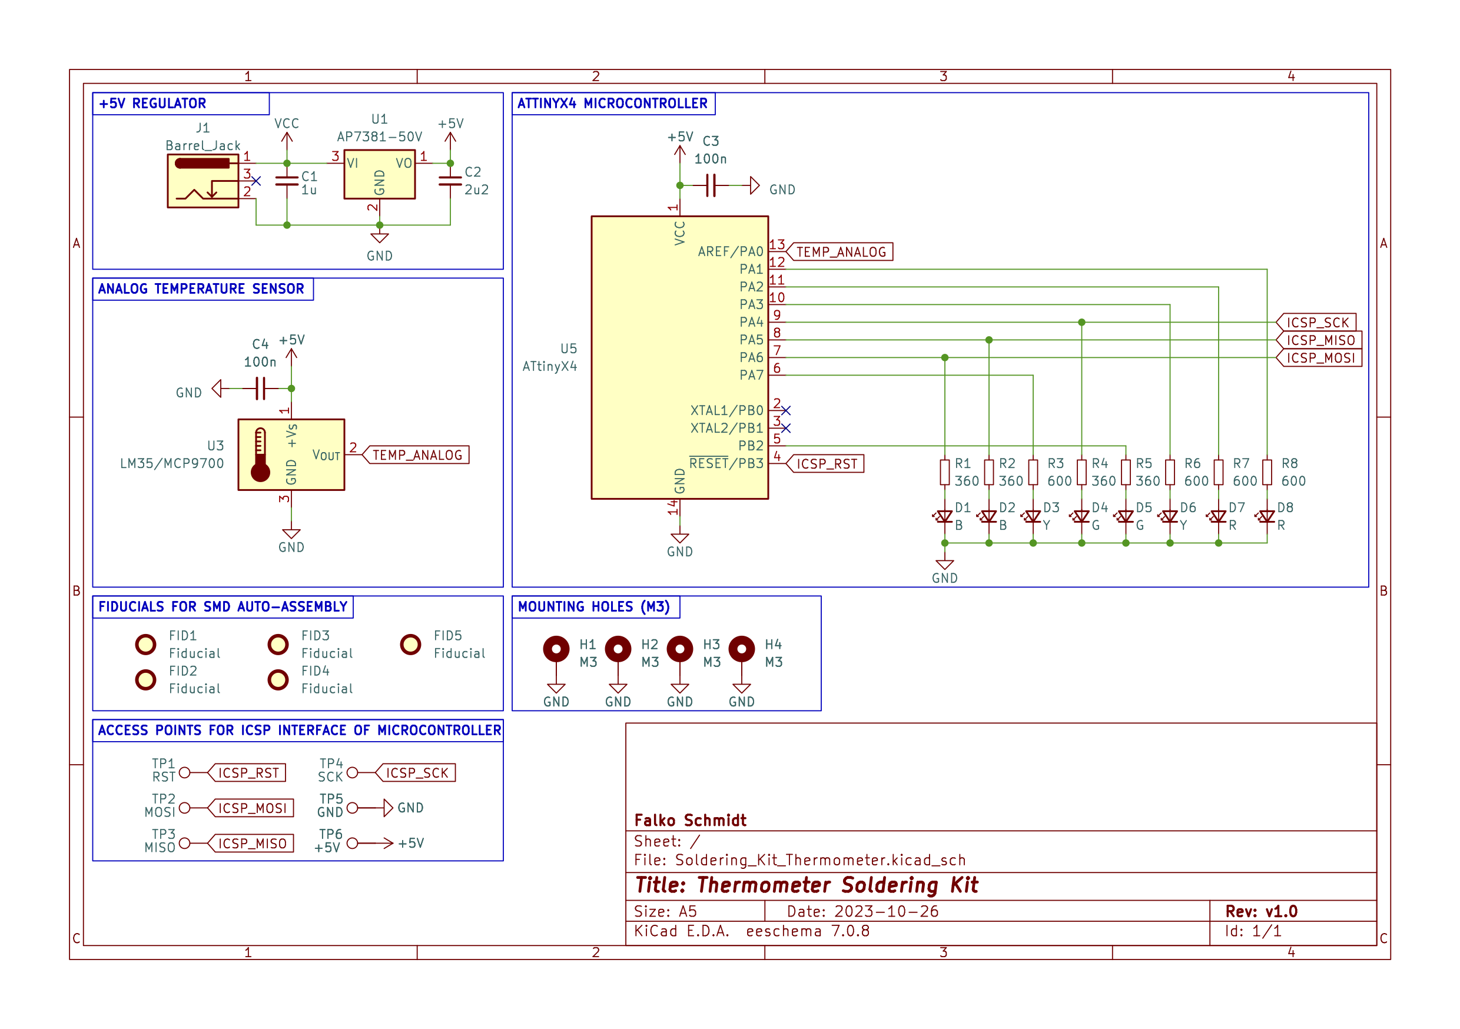Screen dimensions: 1460x1029
Task: Select the AP7381-50V regulator U1 symbol
Action: (x=380, y=174)
